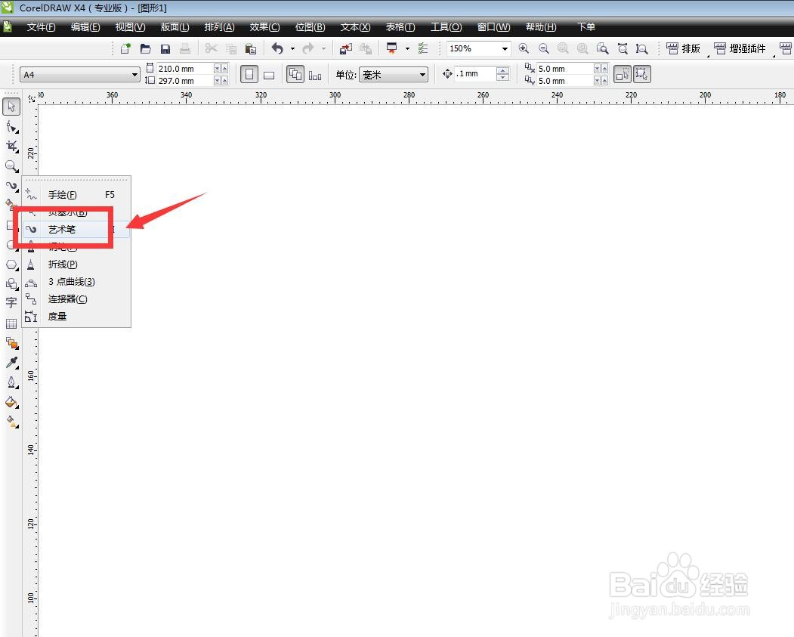Click the ruler origin corner box

coord(32,99)
